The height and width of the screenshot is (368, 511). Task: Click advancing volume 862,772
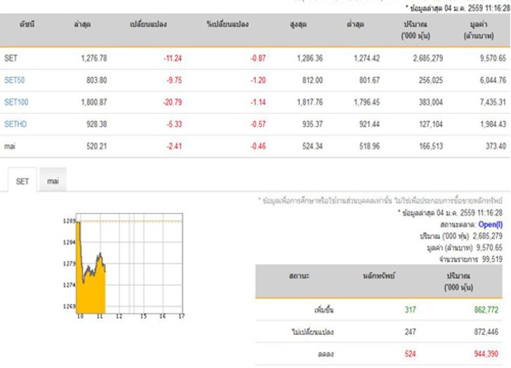(x=486, y=310)
